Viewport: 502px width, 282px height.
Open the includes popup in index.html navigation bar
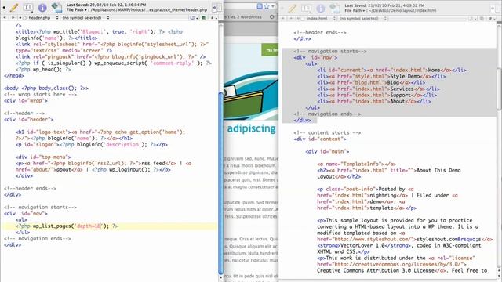coord(472,19)
